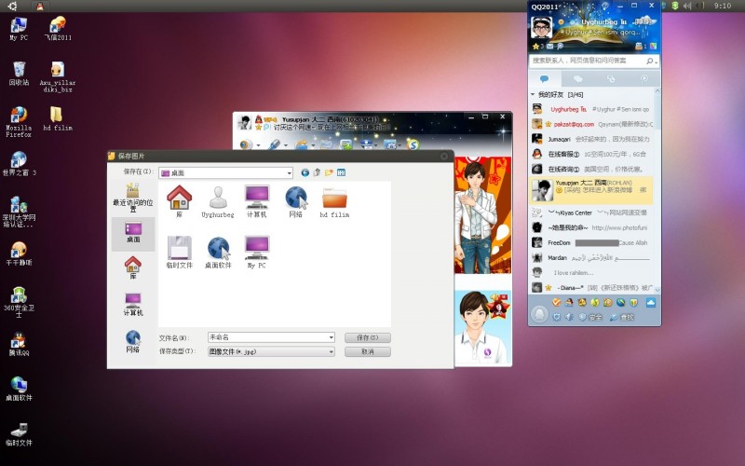This screenshot has width=745, height=466.
Task: Switch to the QQ groups tab
Action: pos(577,78)
